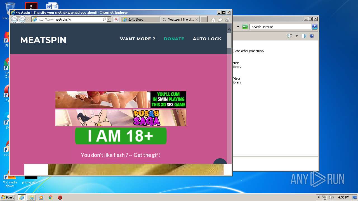This screenshot has height=201, width=358.
Task: Select the Word document desktop icon
Action: coord(52,6)
